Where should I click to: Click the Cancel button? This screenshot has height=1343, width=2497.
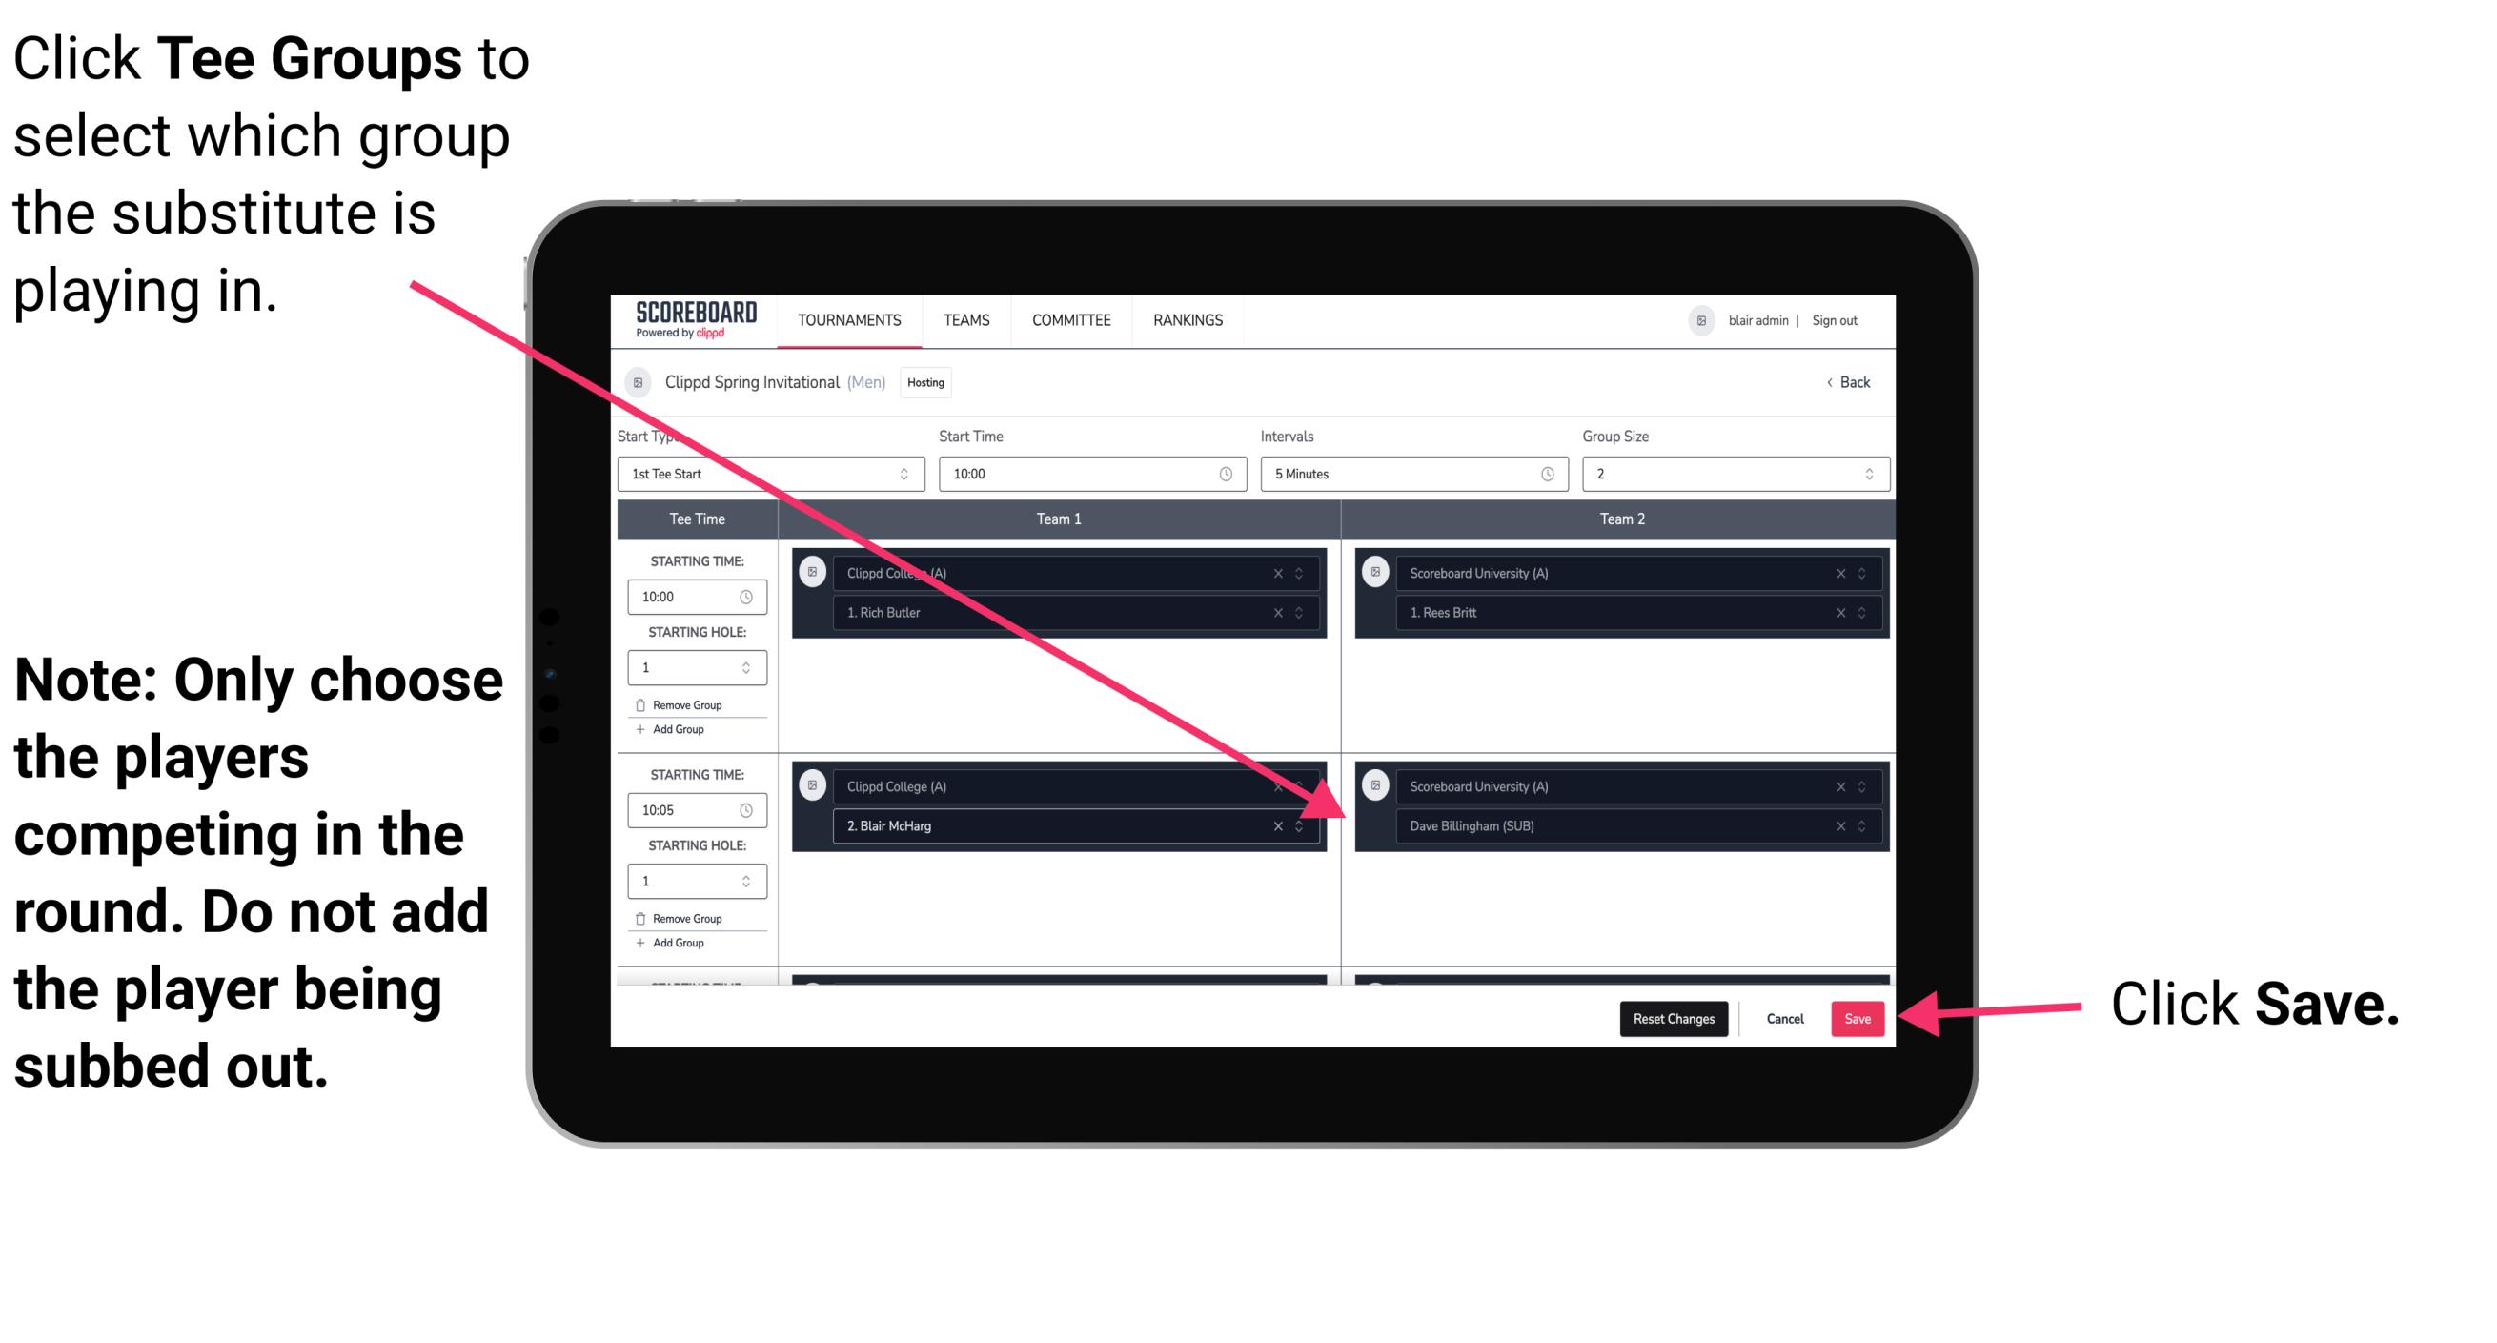tap(1782, 1019)
